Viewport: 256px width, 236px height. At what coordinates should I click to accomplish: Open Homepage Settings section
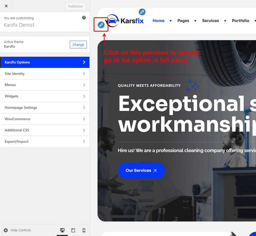tap(45, 108)
